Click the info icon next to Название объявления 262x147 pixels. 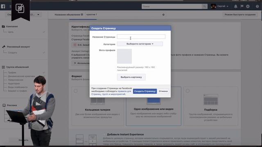click(82, 15)
